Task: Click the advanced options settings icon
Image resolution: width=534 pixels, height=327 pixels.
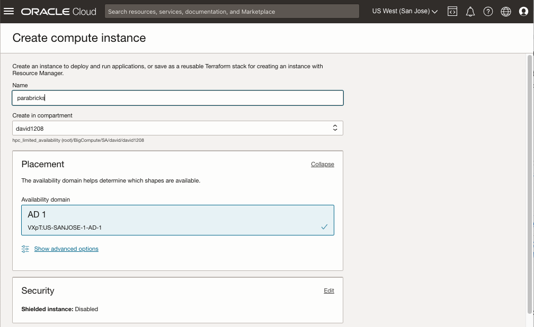Action: 25,249
